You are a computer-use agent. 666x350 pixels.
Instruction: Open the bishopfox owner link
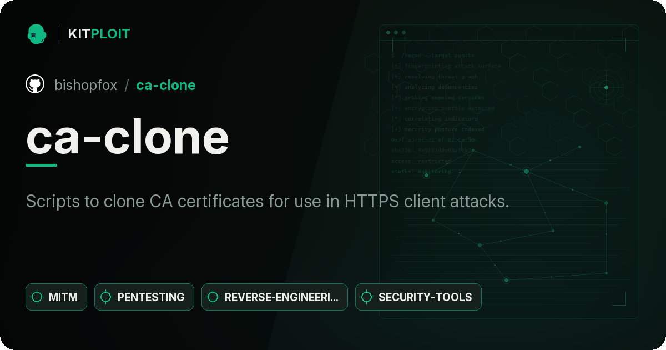point(85,85)
